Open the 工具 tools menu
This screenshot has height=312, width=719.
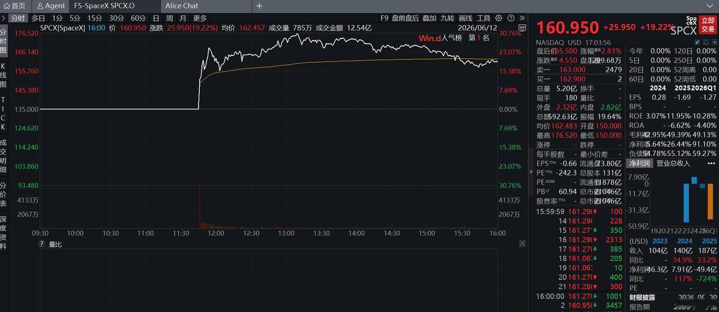click(x=483, y=18)
